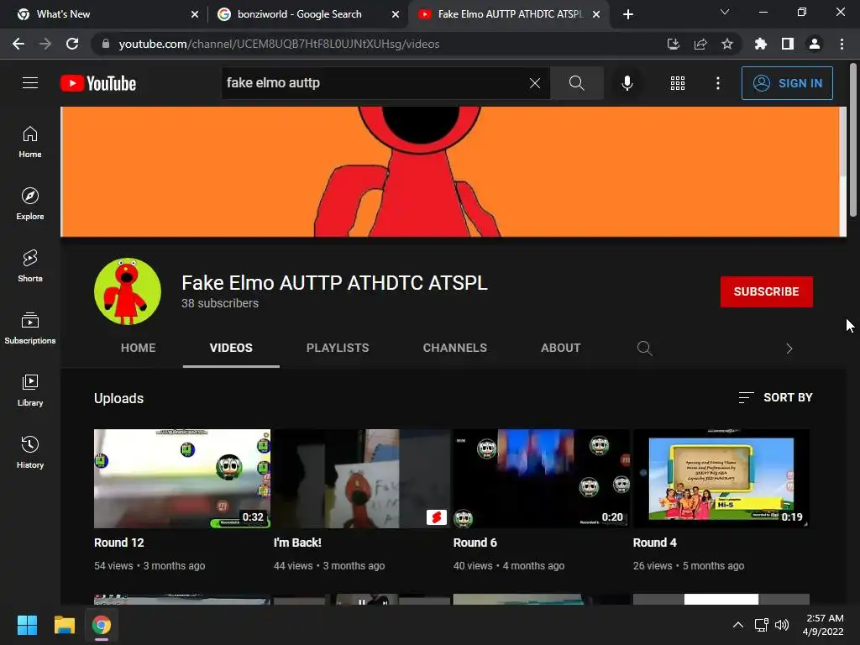
Task: Open File Explorer from taskbar
Action: tap(64, 625)
